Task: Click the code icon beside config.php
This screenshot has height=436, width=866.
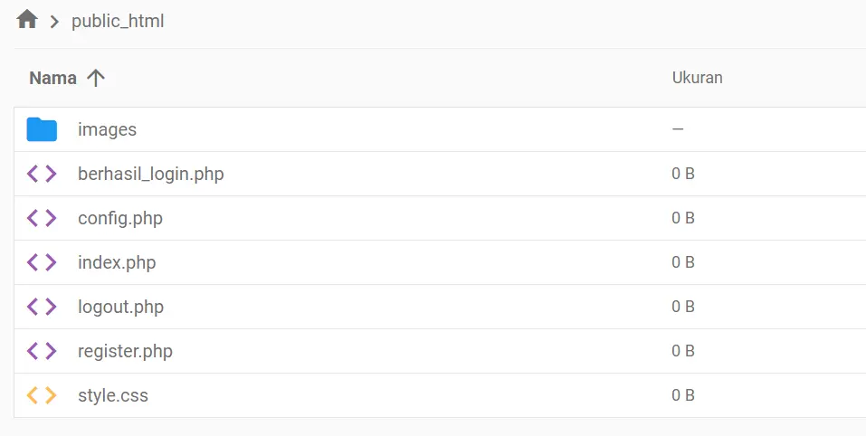Action: (x=42, y=218)
